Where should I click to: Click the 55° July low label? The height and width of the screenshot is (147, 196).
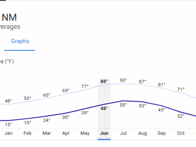123,105
